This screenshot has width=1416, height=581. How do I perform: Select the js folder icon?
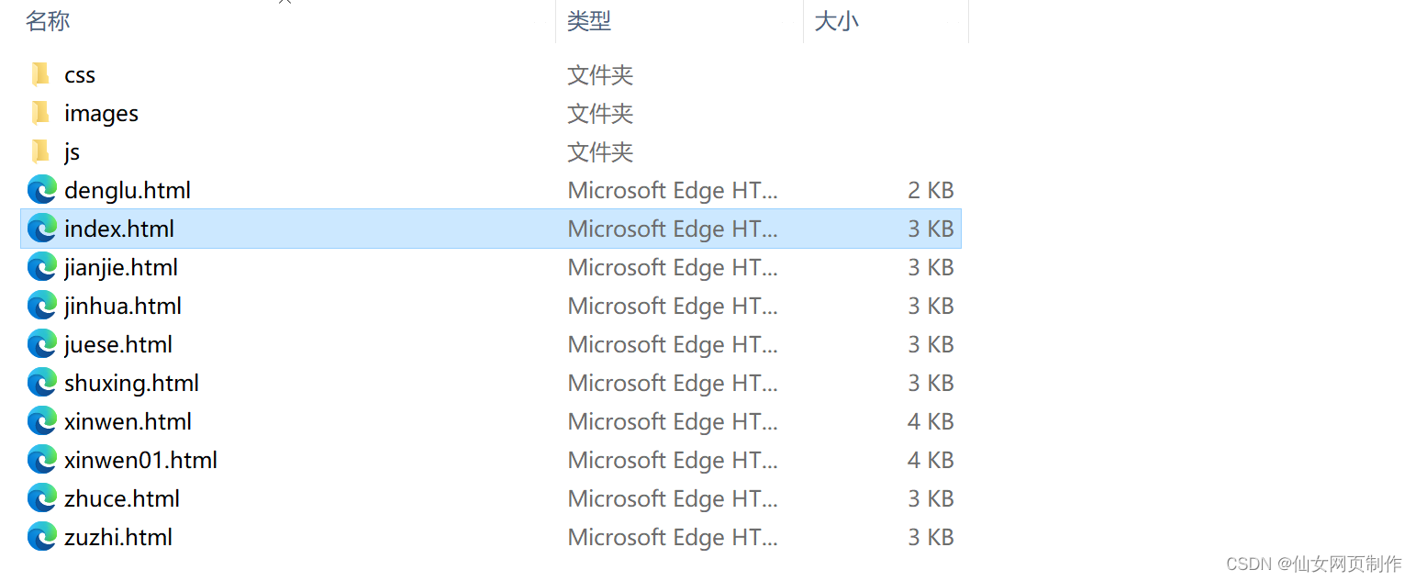(40, 151)
